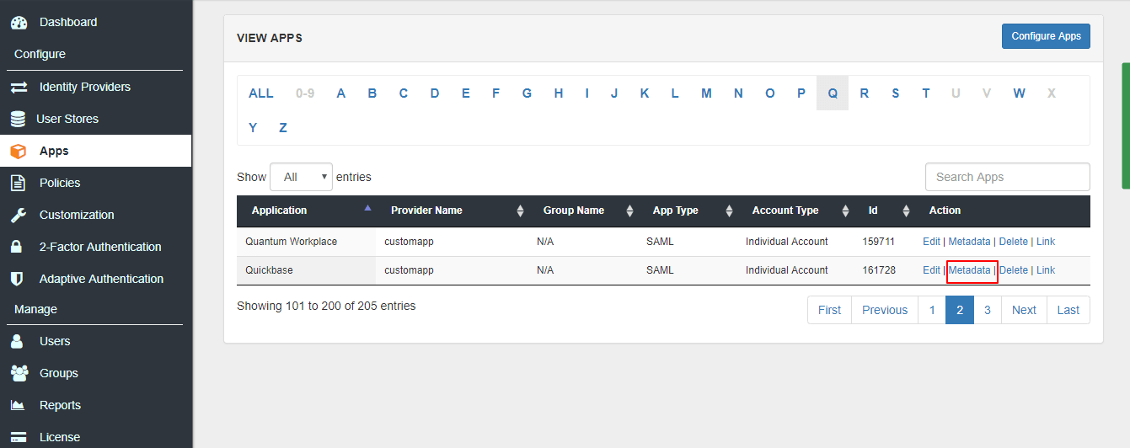Go to page 1
Screen dimensions: 1130x448
[932, 310]
